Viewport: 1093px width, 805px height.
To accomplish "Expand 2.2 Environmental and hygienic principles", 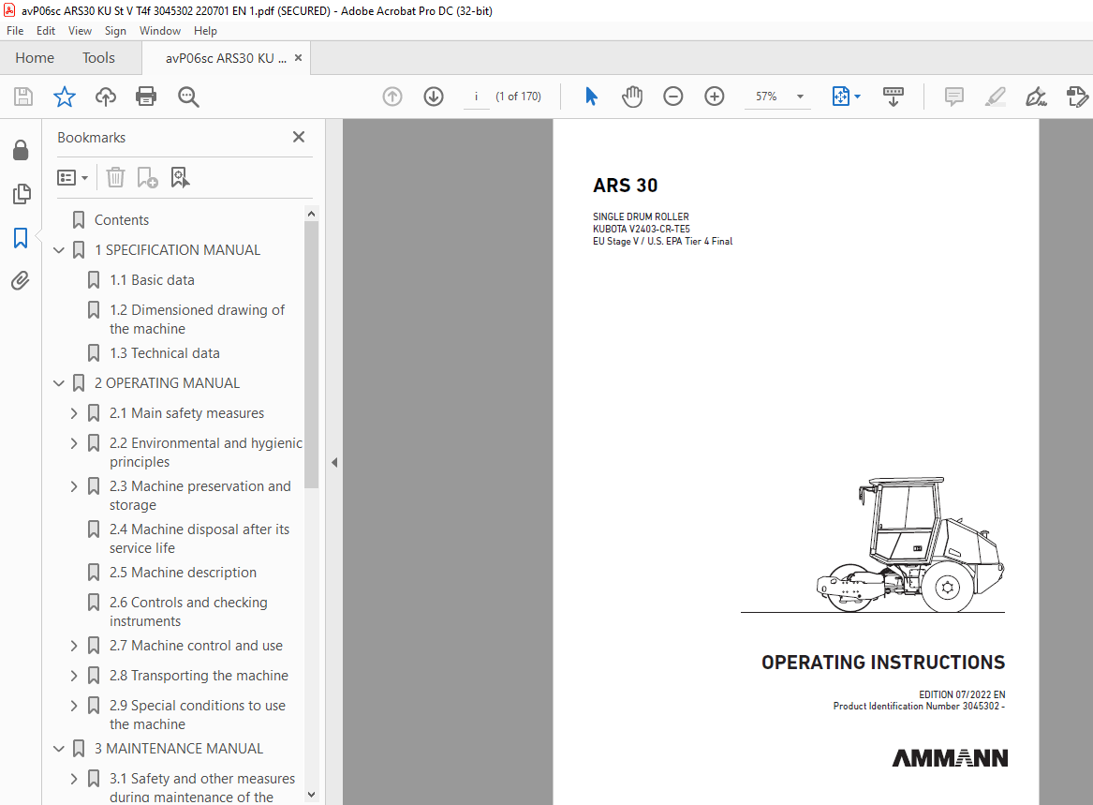I will tap(74, 443).
